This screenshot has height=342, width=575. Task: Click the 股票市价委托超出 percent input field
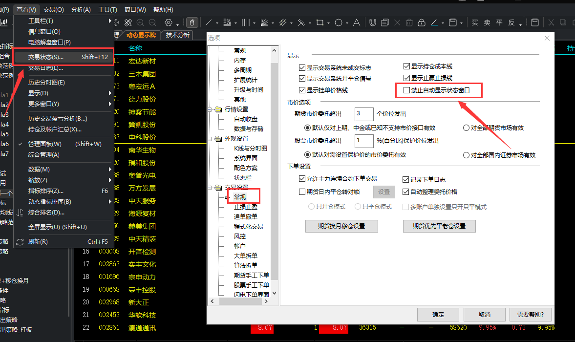[x=364, y=141]
